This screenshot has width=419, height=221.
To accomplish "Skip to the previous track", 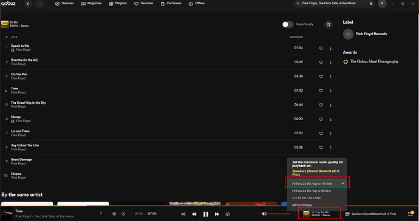I will 194,214.
